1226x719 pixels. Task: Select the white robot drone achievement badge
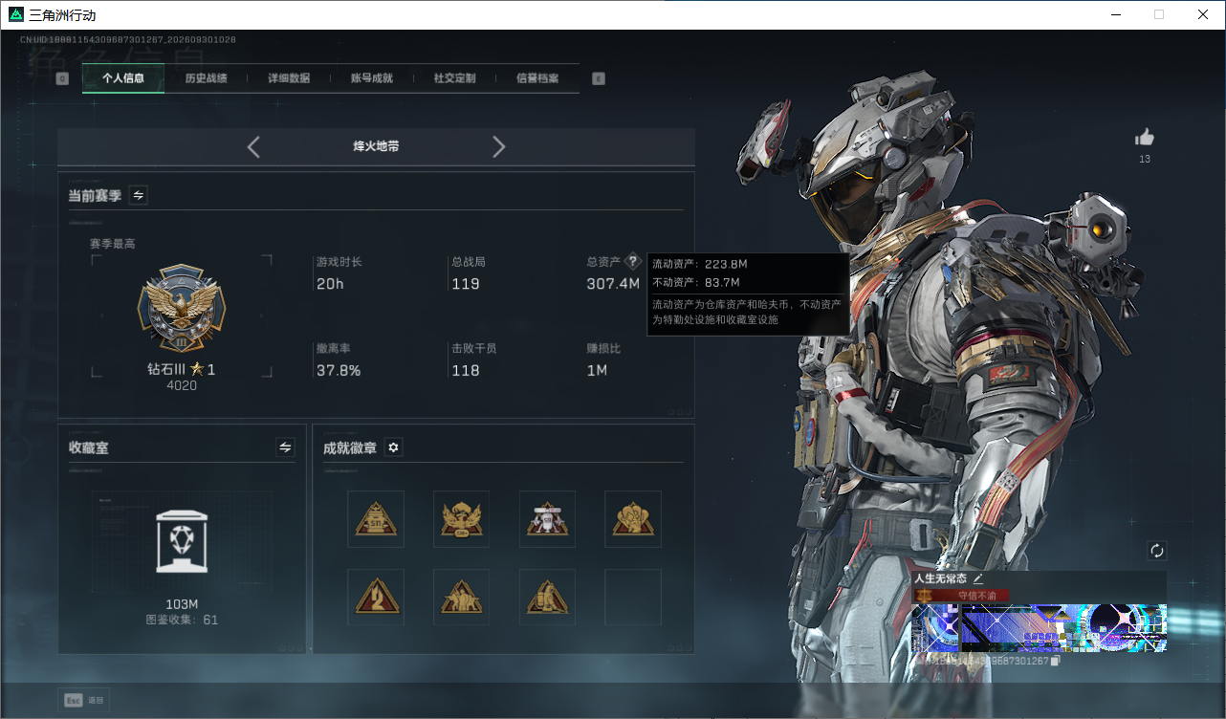[x=547, y=519]
